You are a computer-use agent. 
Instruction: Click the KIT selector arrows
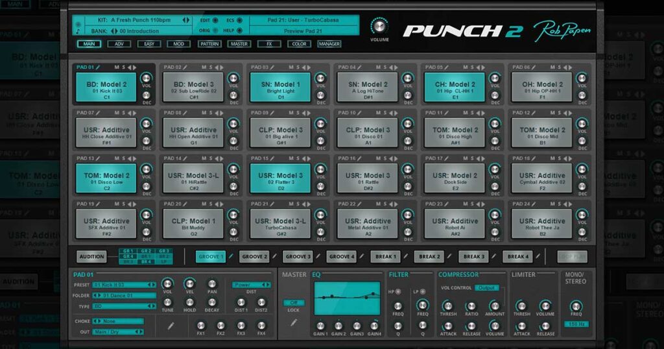(185, 20)
